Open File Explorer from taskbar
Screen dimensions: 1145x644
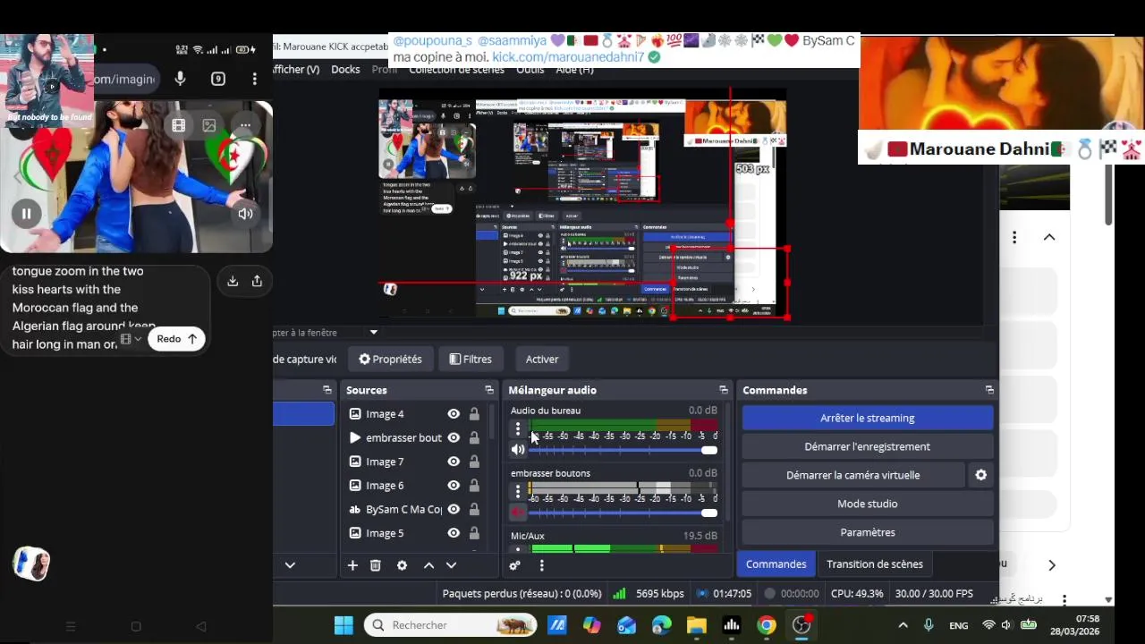[697, 625]
